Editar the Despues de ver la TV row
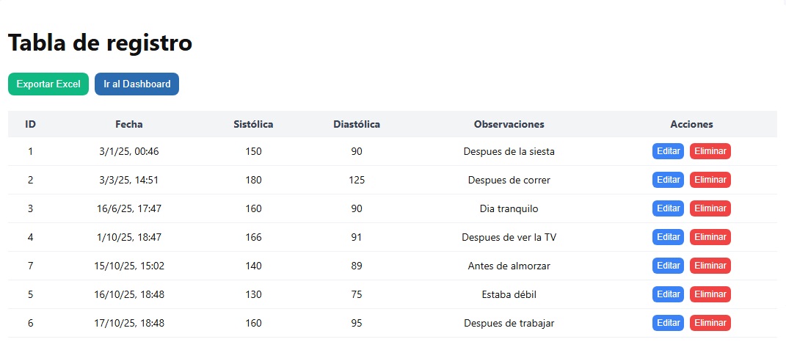This screenshot has width=786, height=342. click(668, 237)
